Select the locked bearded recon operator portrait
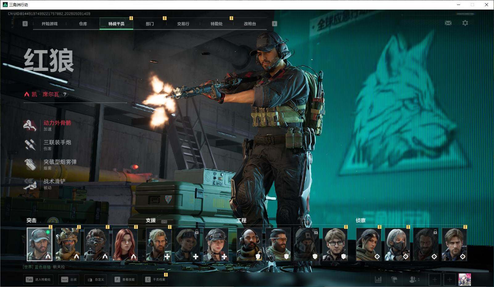Viewport: 494px width, 287px height. click(x=426, y=244)
